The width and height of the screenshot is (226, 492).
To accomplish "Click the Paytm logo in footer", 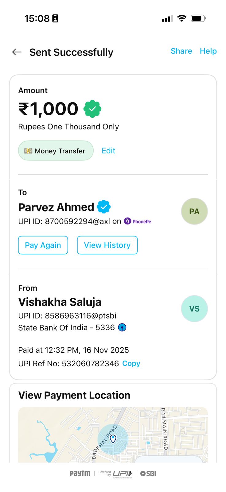I will coord(80,474).
